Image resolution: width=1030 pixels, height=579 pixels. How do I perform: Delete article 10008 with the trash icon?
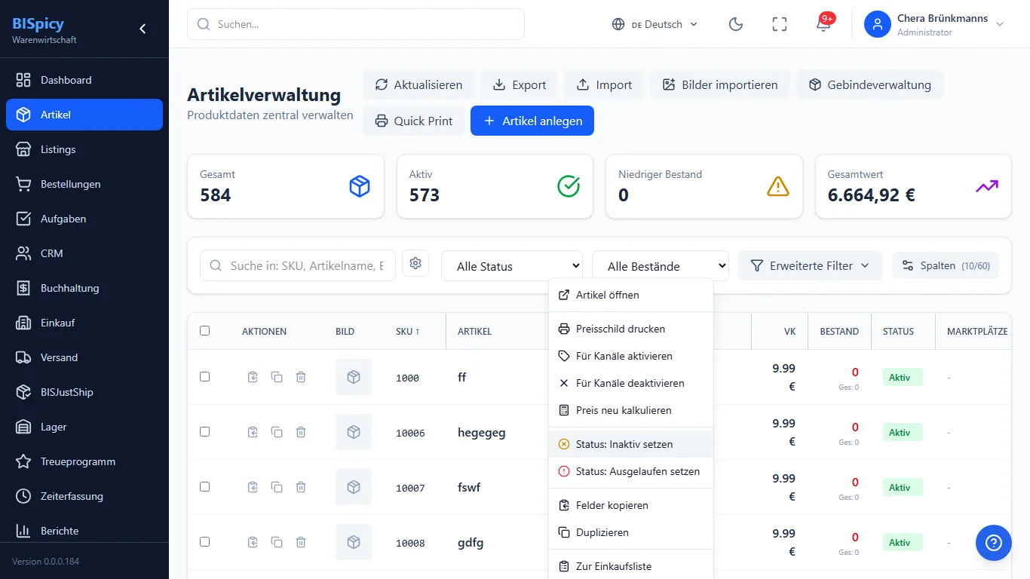[301, 542]
